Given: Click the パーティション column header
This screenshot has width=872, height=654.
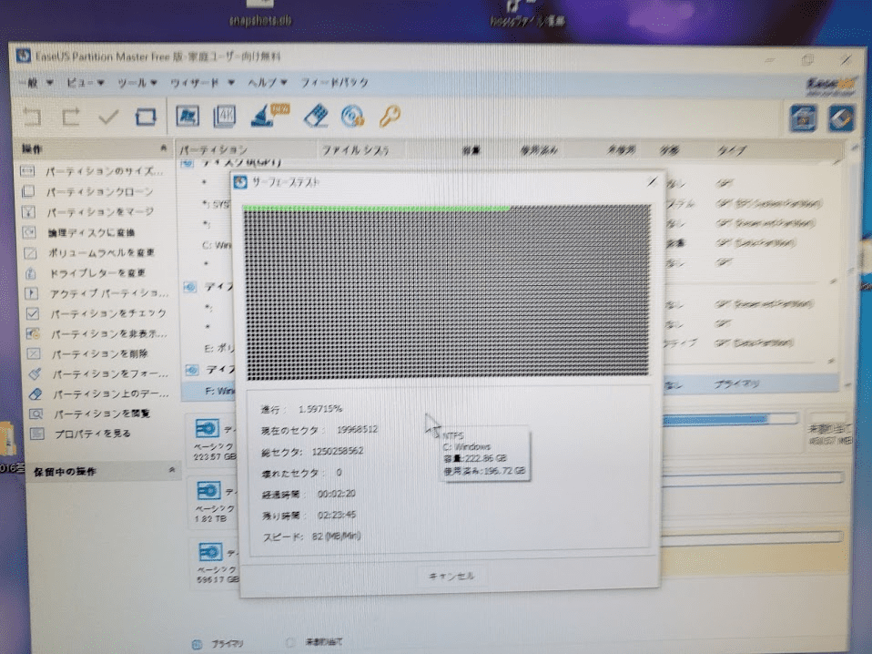Looking at the screenshot, I should pyautogui.click(x=214, y=149).
